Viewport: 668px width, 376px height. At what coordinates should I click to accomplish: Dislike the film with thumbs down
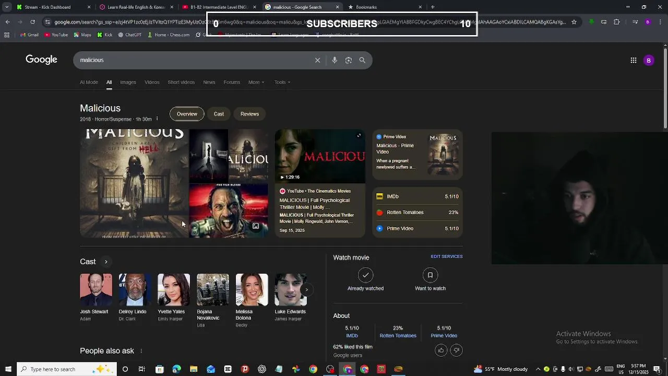[x=457, y=350]
